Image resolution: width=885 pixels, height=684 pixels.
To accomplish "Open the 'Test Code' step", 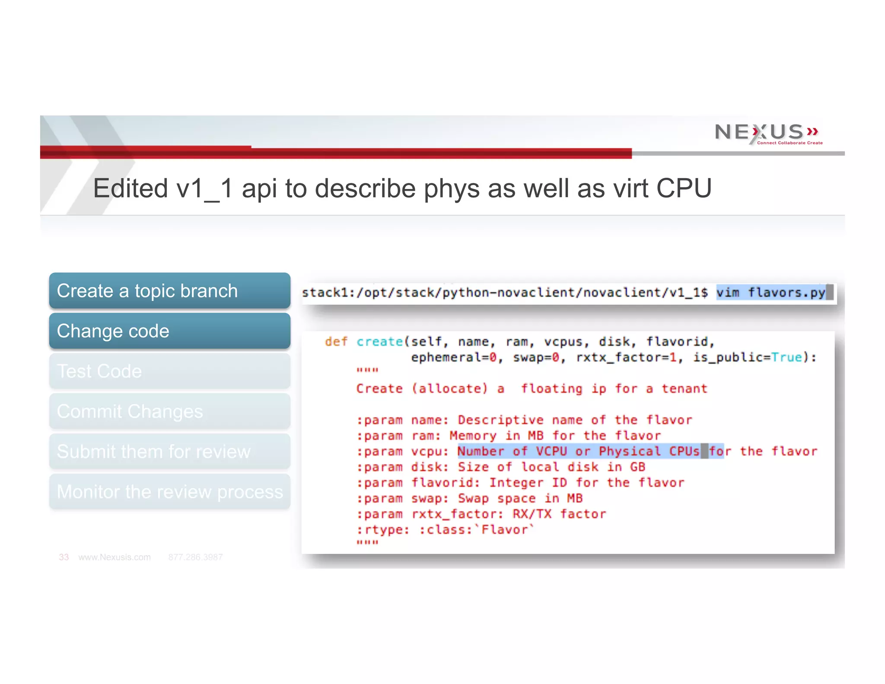I will (169, 371).
